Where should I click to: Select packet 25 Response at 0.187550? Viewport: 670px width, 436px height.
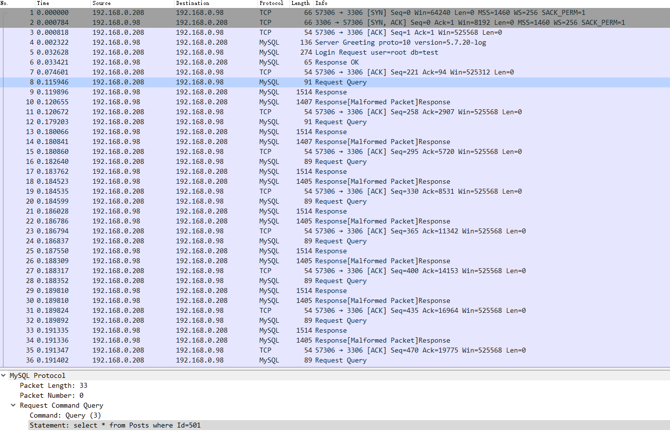pyautogui.click(x=335, y=251)
